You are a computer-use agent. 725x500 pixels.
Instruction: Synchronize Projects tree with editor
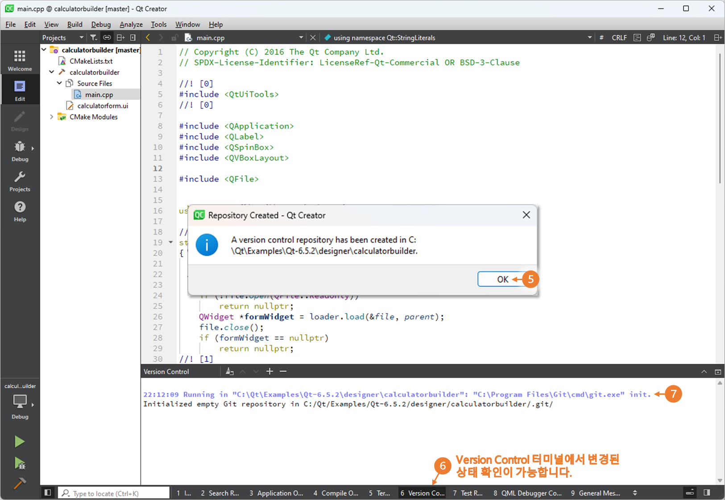coord(107,37)
